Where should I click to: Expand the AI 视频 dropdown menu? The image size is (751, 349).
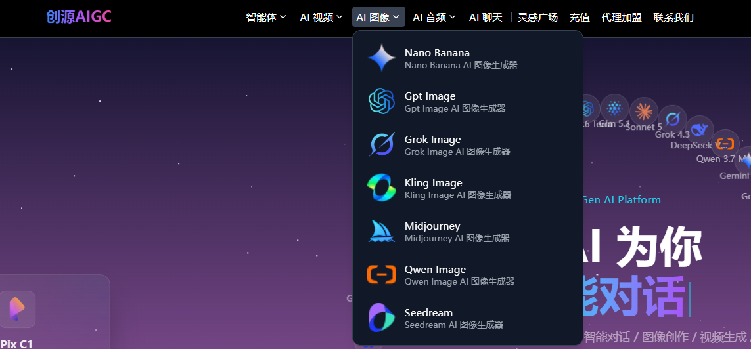[321, 17]
